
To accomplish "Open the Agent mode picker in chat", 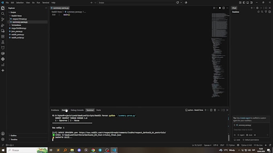I will (241, 135).
